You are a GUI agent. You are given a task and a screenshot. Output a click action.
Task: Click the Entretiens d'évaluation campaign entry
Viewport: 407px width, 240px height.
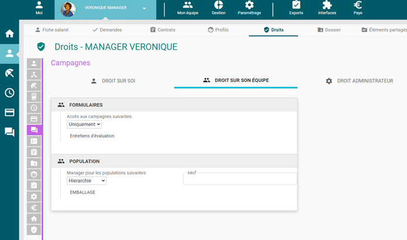[x=92, y=136]
